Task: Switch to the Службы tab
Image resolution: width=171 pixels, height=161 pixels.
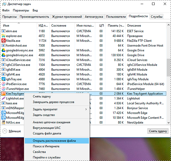Action: [157, 17]
